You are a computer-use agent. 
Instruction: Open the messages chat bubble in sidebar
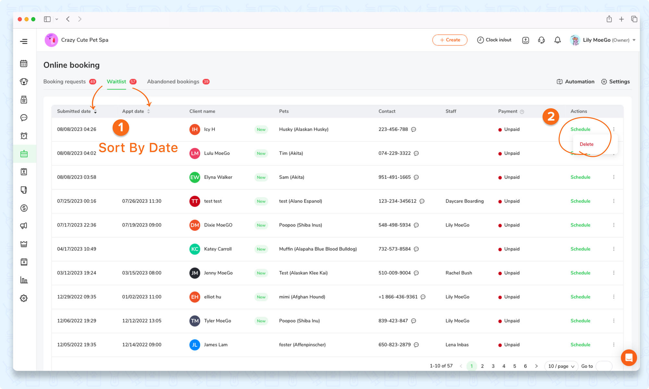[24, 118]
